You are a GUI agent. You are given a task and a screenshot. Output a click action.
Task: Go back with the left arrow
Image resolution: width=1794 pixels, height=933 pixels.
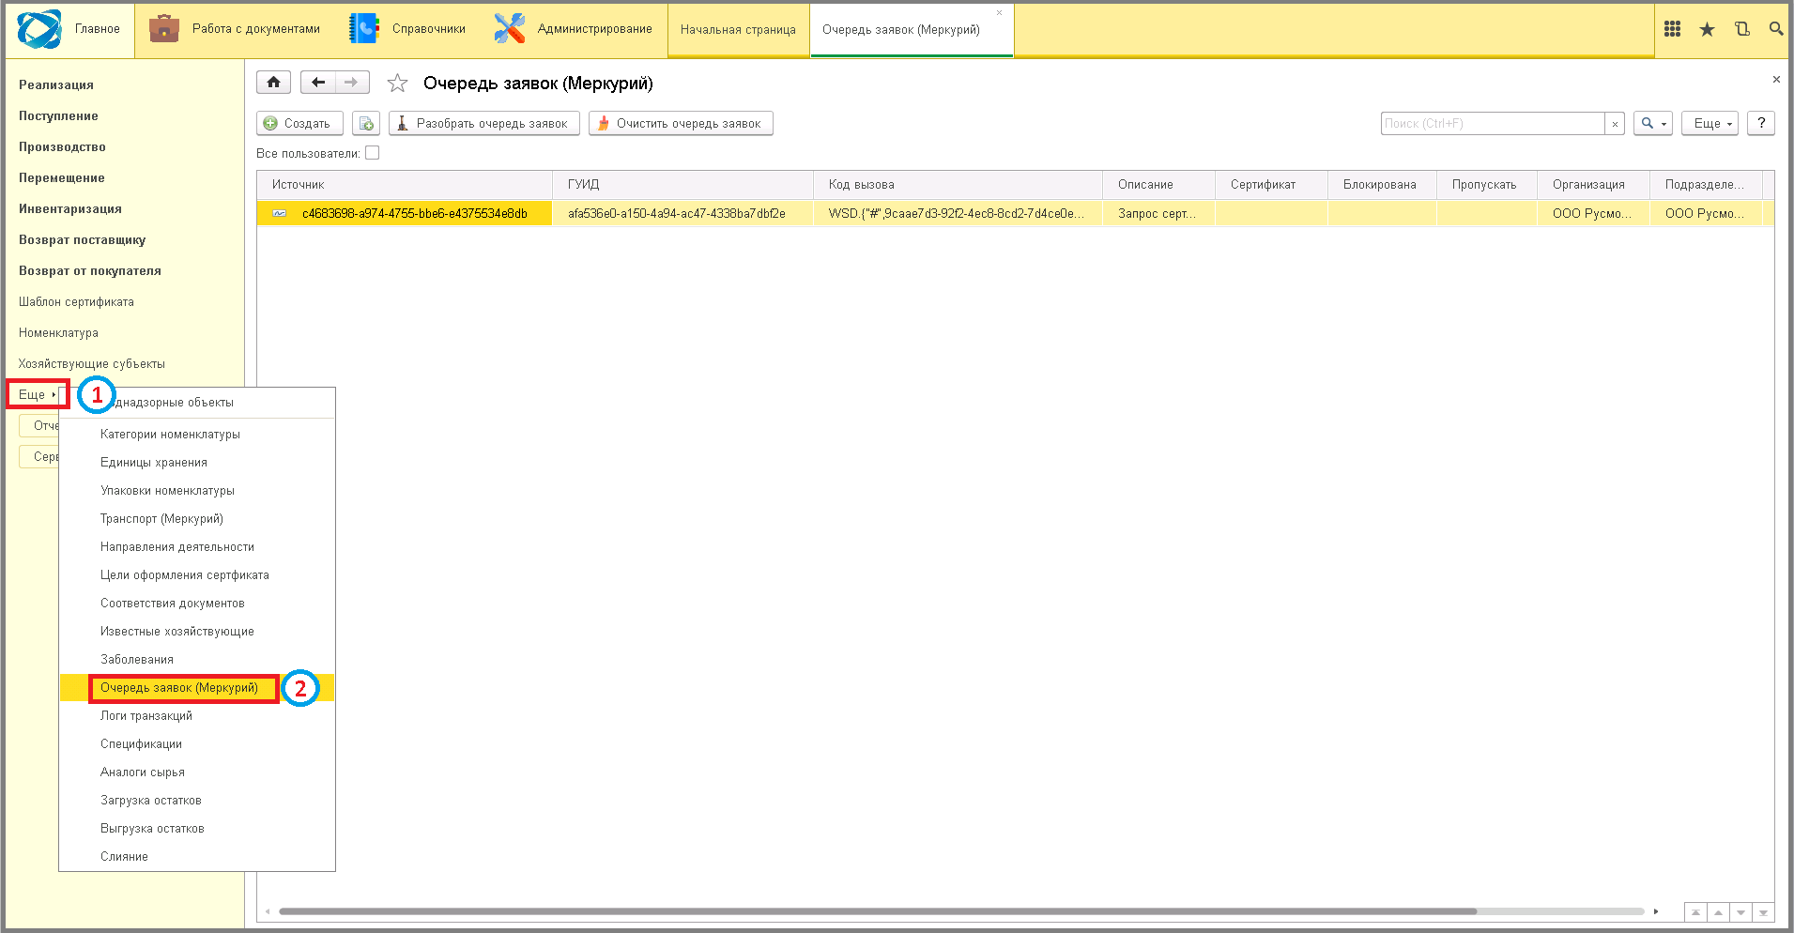318,83
